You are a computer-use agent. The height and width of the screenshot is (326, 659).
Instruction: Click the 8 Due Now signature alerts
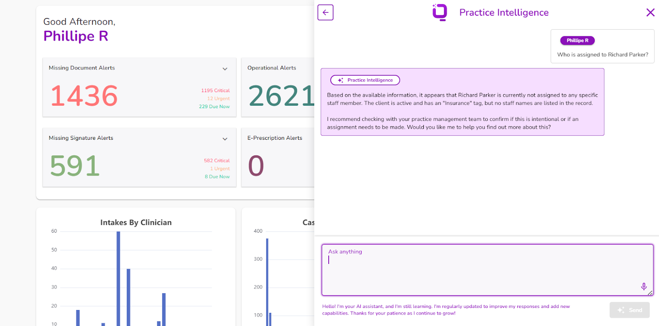(x=217, y=177)
